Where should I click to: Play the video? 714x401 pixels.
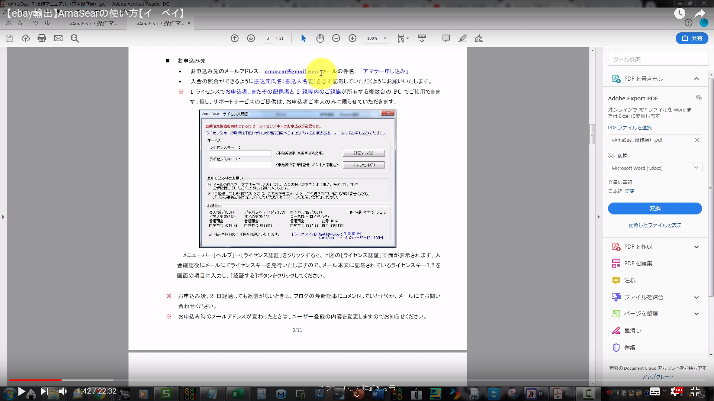(22, 391)
